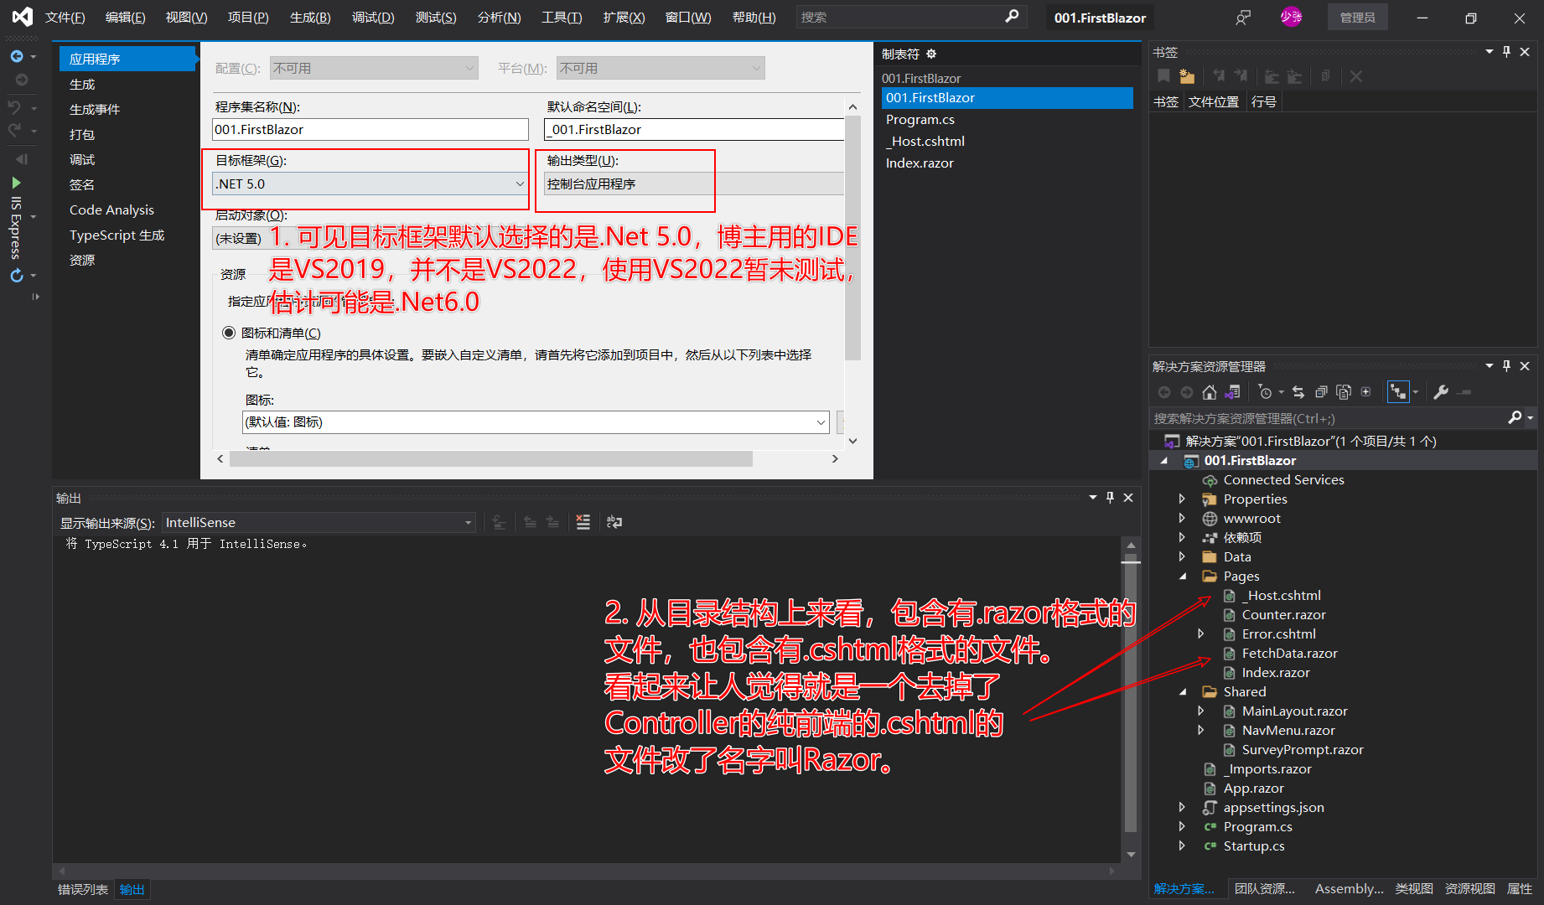Click the refresh icon in left toolbar
The width and height of the screenshot is (1544, 905).
[x=16, y=276]
